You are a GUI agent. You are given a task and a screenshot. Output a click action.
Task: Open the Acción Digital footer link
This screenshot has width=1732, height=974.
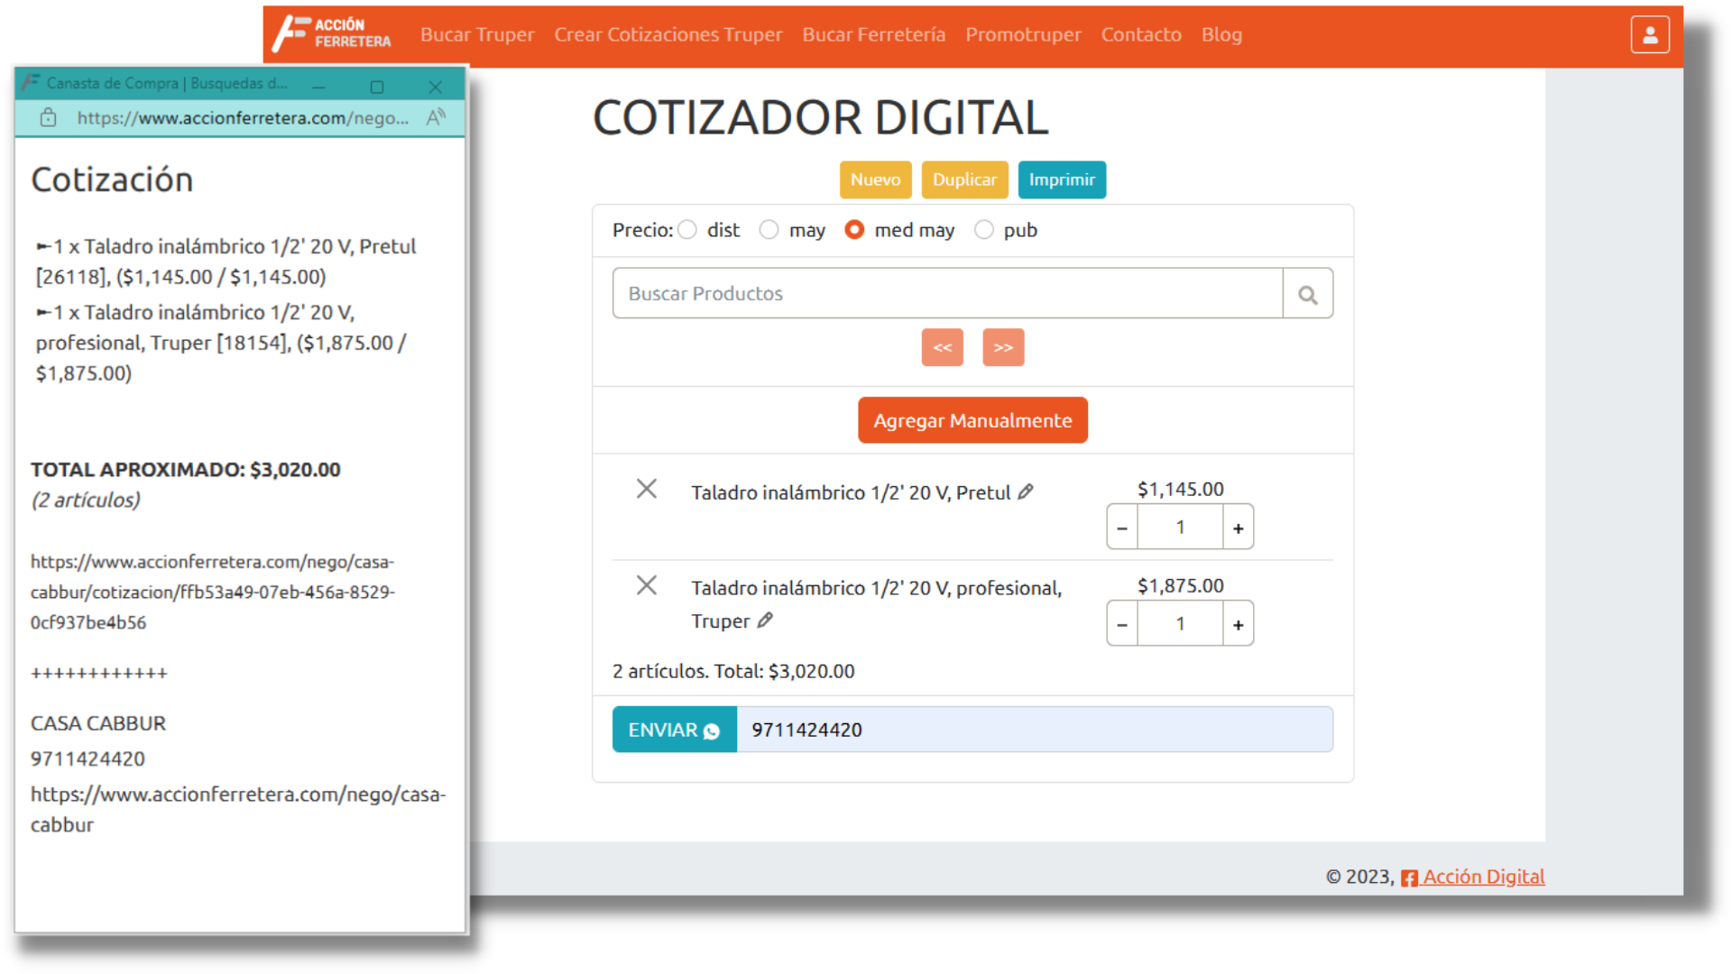coord(1482,877)
